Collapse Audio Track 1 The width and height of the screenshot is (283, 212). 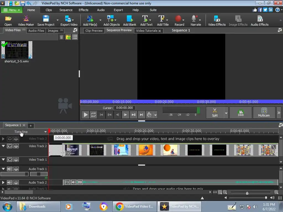point(3,169)
